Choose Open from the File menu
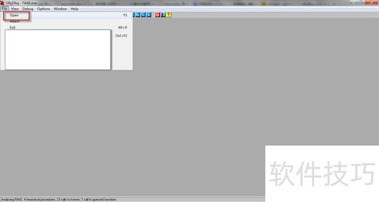The image size is (379, 202). [67, 15]
